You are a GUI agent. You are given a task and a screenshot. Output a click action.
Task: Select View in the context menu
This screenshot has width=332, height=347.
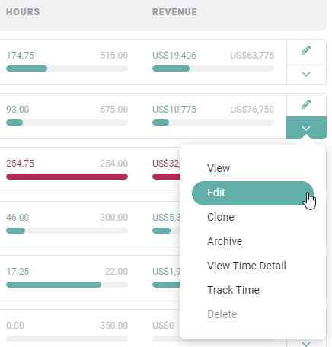click(219, 168)
